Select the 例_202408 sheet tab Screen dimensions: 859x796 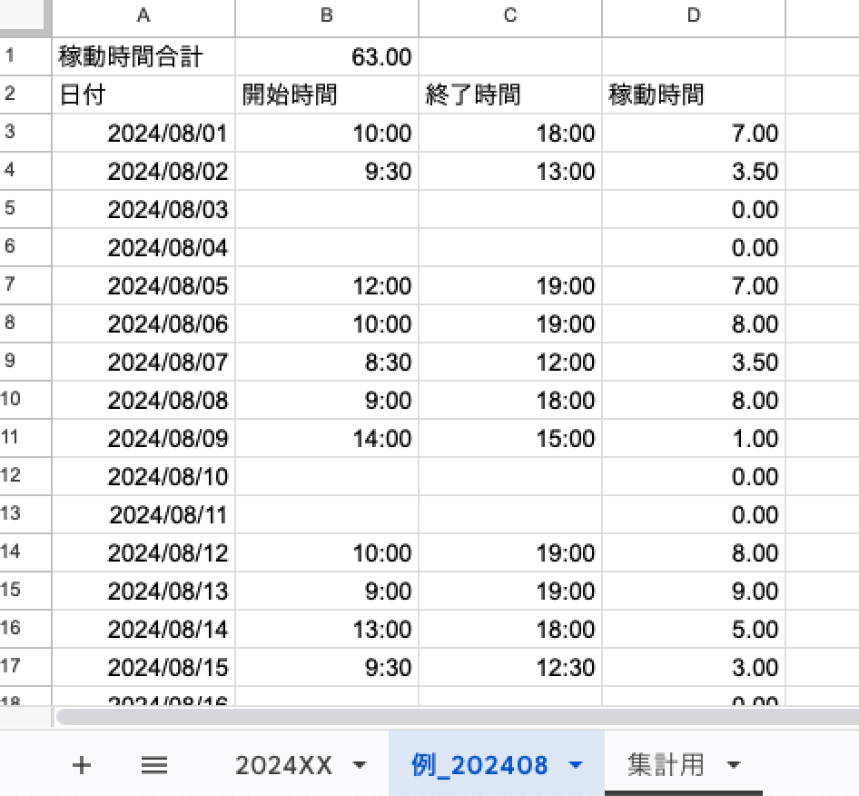click(x=479, y=765)
